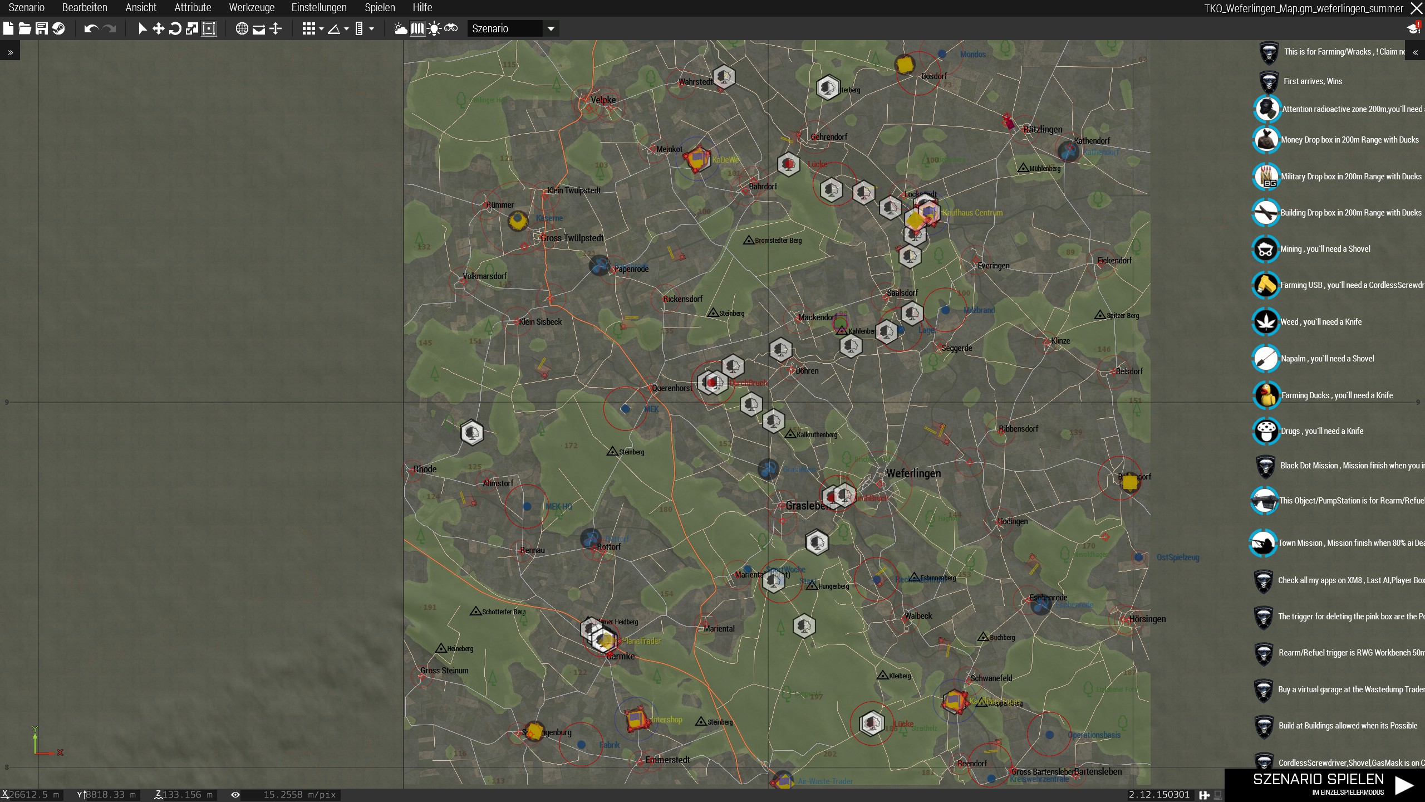Activate the Scale transform tool
This screenshot has width=1425, height=802.
(x=192, y=28)
